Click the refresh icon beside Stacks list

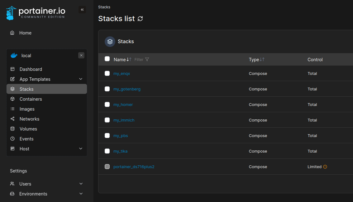(x=140, y=19)
